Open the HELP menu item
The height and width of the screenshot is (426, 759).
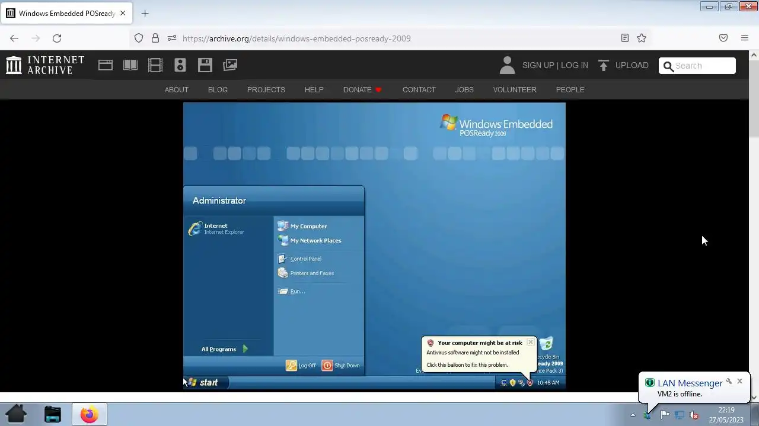click(x=314, y=89)
